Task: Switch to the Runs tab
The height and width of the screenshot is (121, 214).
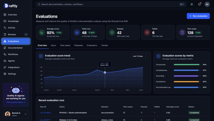Action: coord(53,45)
